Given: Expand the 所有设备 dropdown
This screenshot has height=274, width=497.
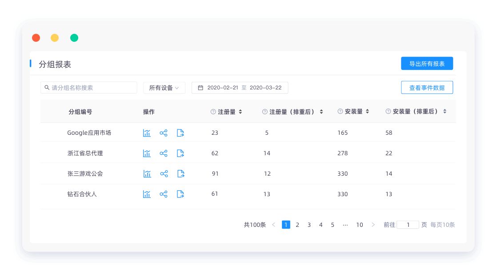Looking at the screenshot, I should (x=164, y=88).
